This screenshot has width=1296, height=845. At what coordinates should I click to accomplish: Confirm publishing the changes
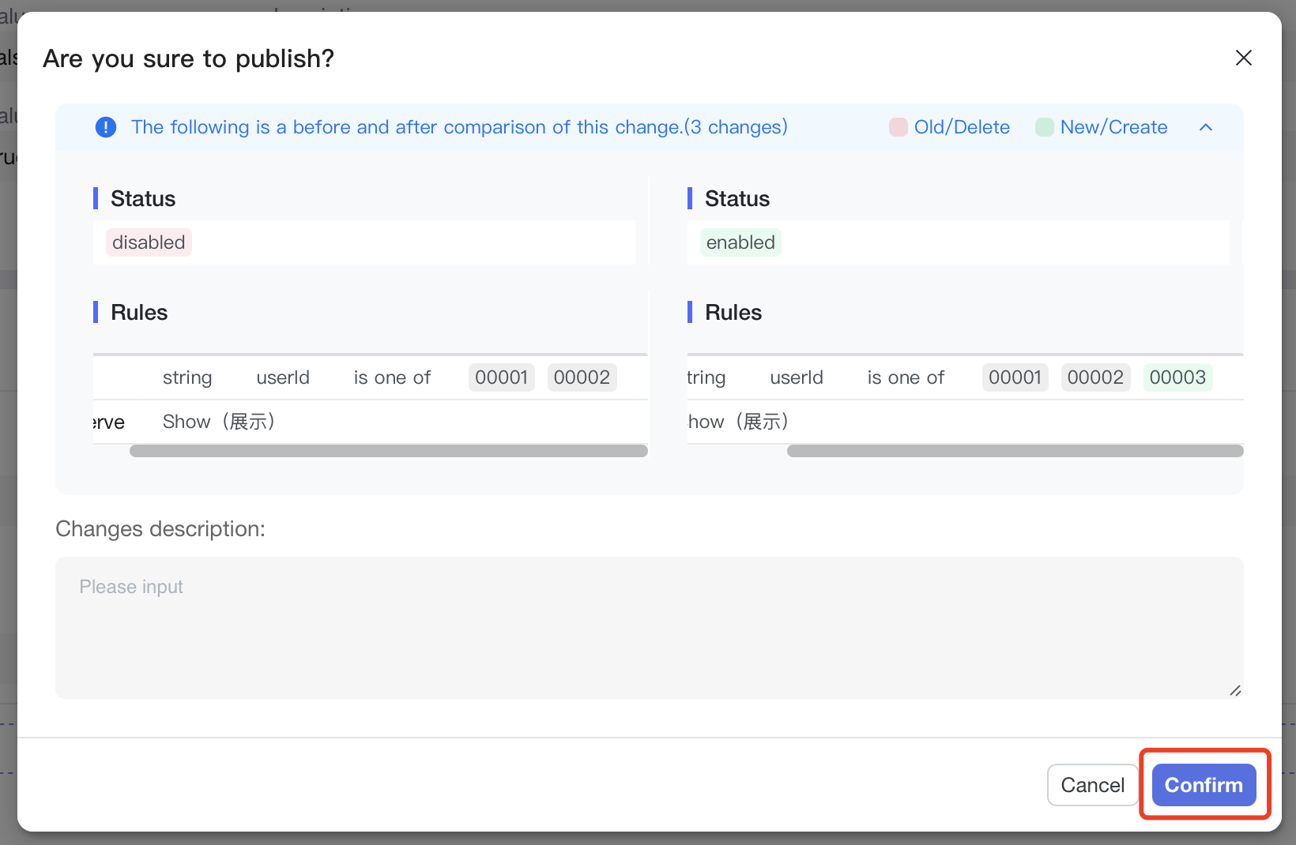[x=1204, y=785]
